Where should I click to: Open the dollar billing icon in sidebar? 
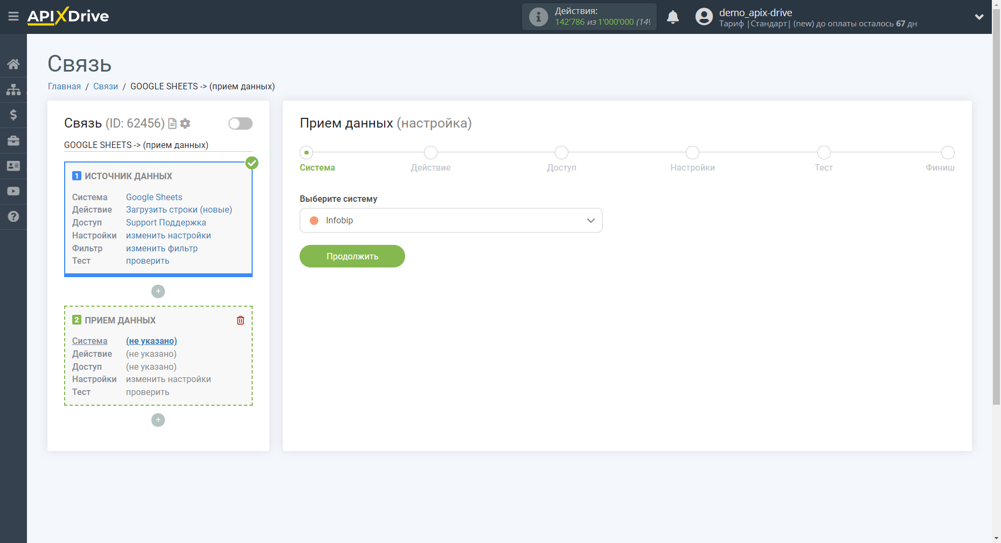click(13, 115)
